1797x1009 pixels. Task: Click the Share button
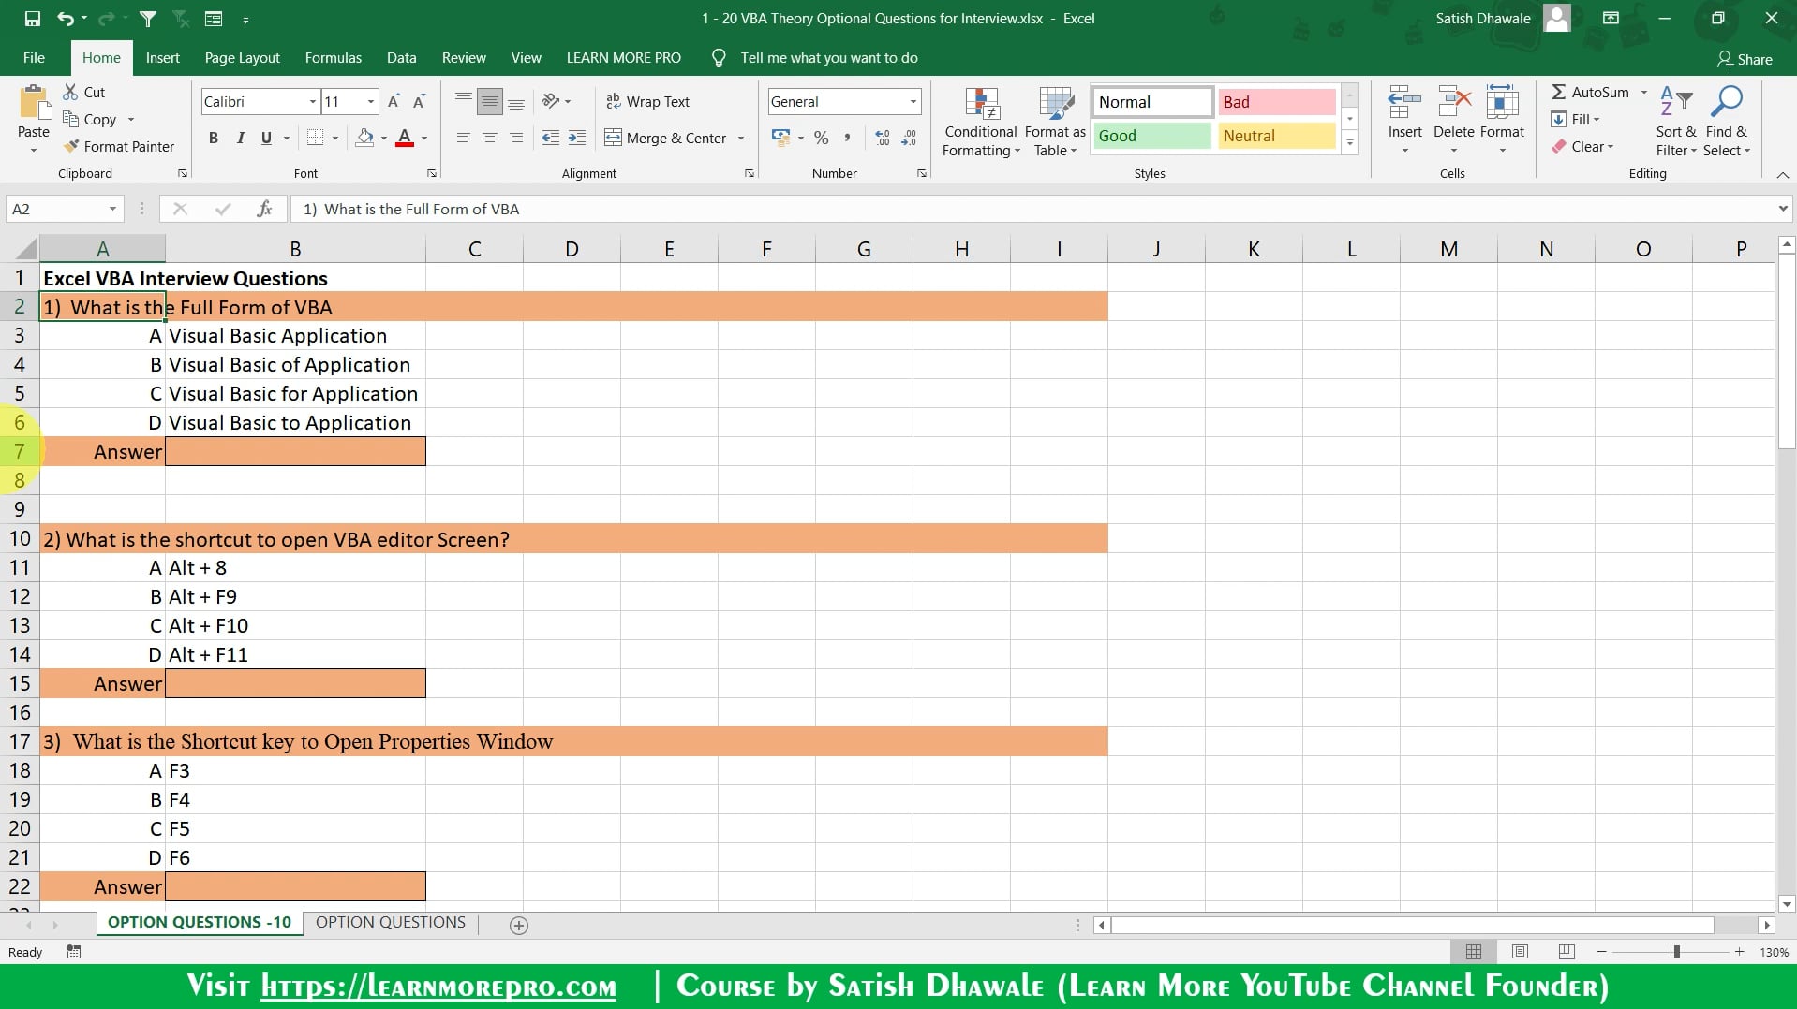pyautogui.click(x=1745, y=58)
